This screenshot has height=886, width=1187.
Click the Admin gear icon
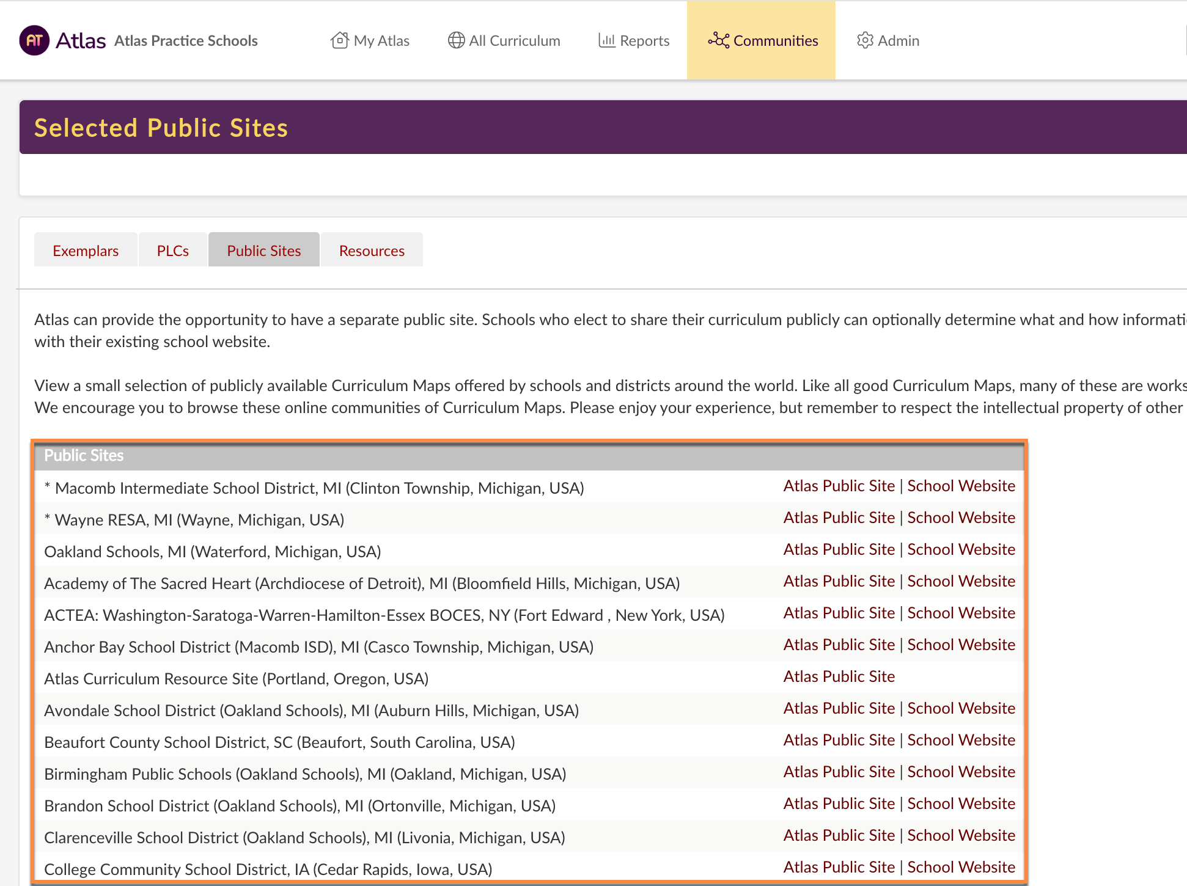click(865, 40)
